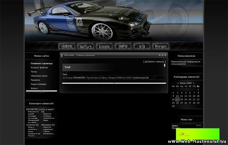Click the car header banner image
The width and height of the screenshot is (228, 145).
pyautogui.click(x=114, y=21)
